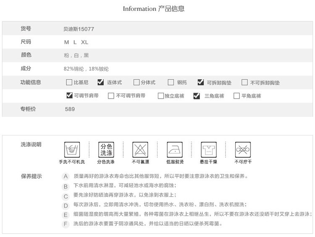Click the low temperature iron icon

coord(174,149)
